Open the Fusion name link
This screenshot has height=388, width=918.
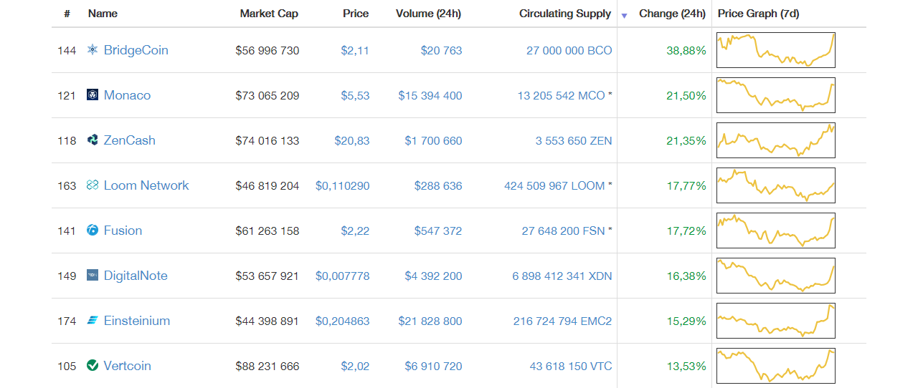pos(123,231)
